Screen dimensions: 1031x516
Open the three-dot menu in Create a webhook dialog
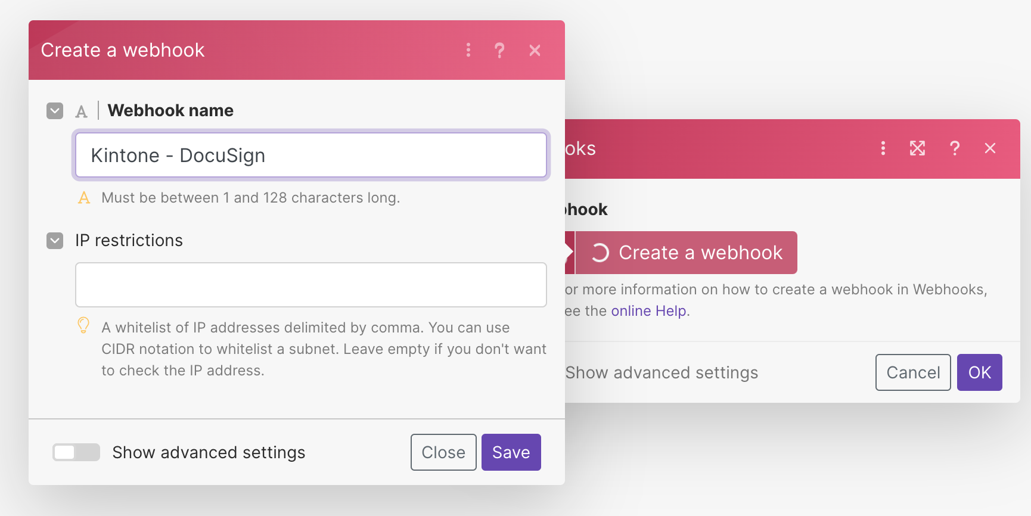click(468, 50)
